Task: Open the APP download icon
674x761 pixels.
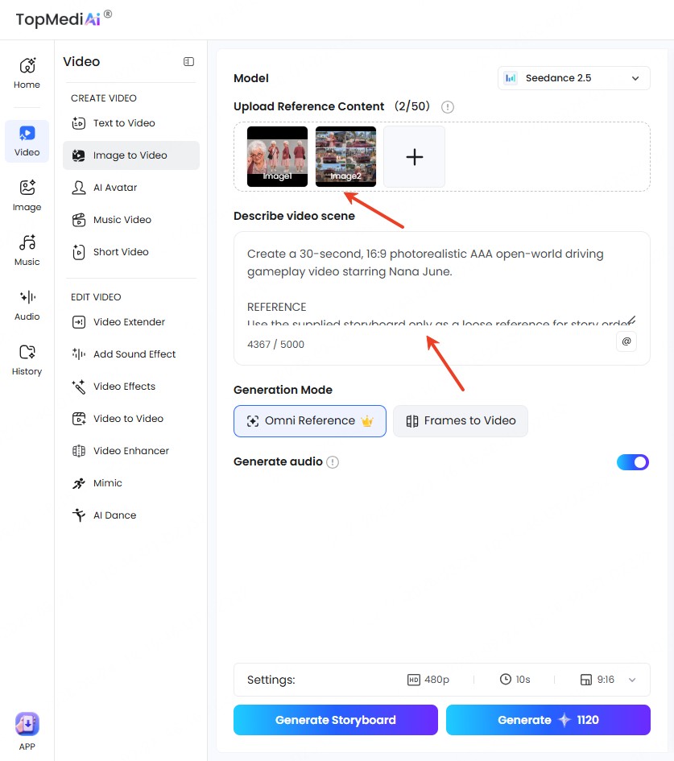Action: point(27,731)
